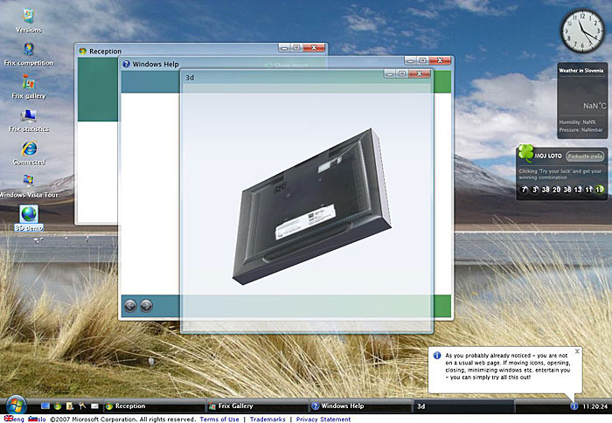
Task: Close the 3d window
Action: click(x=419, y=73)
